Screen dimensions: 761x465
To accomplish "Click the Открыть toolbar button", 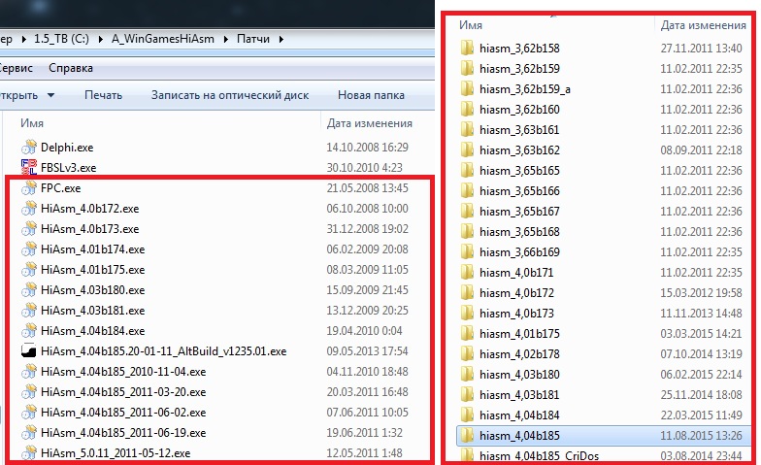I will tap(19, 95).
